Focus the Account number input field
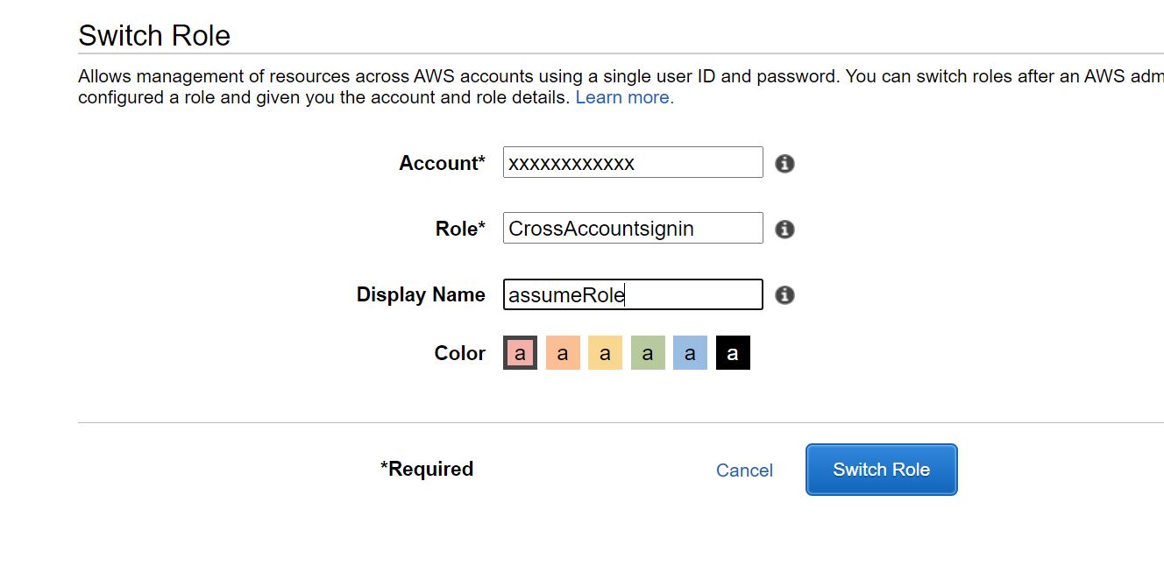The height and width of the screenshot is (573, 1164). click(632, 163)
